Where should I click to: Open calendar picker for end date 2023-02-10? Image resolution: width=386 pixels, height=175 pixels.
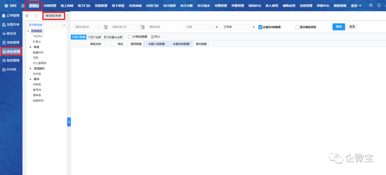(x=143, y=27)
